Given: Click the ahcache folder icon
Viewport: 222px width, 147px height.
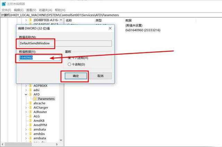Looking at the screenshot, I should tap(30, 103).
